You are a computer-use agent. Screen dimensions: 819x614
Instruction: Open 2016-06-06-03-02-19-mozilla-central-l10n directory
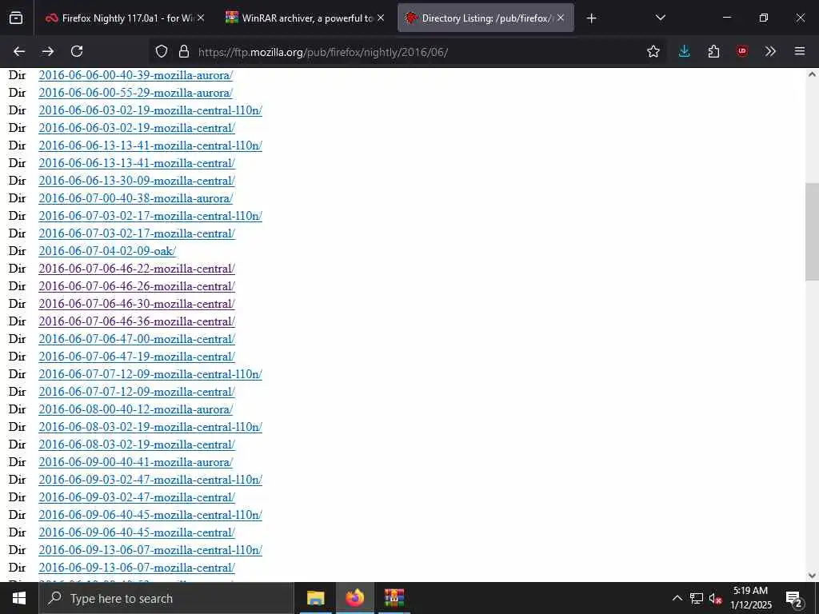pyautogui.click(x=150, y=110)
